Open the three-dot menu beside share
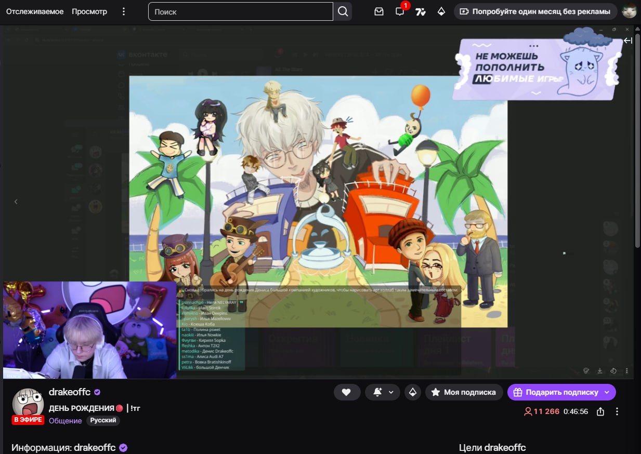The image size is (641, 454). coord(617,411)
